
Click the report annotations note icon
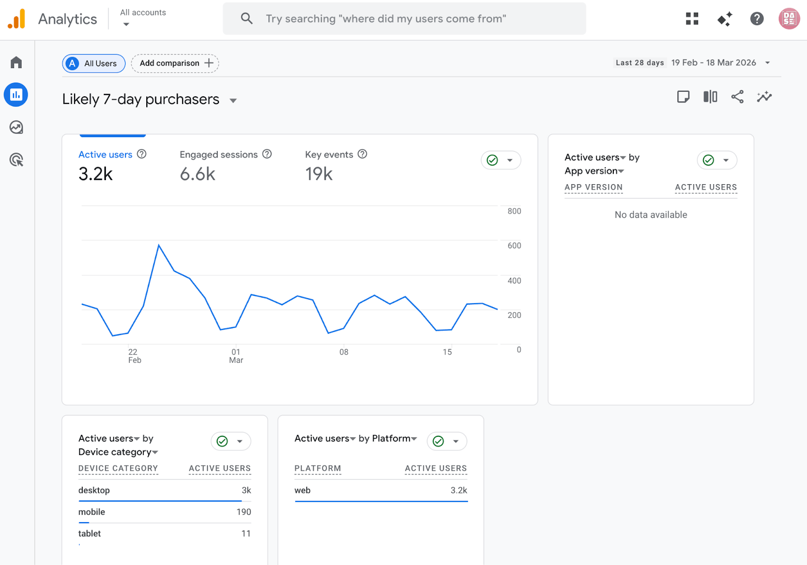coord(683,97)
